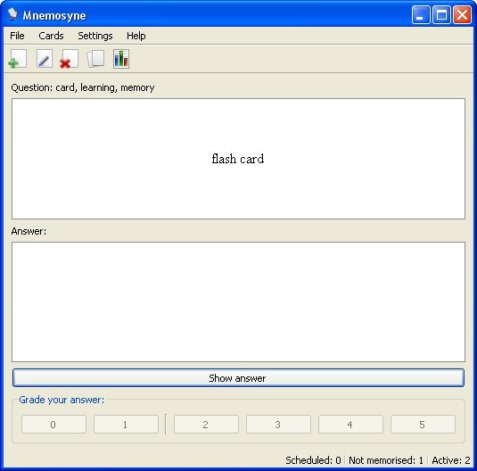Screen dimensions: 477x471
Task: Minimize the Mnemosyne window
Action: 421,14
